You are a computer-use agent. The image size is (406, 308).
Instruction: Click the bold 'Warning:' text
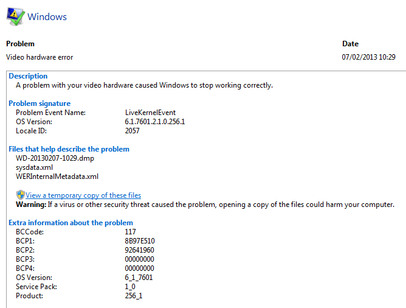[x=31, y=205]
